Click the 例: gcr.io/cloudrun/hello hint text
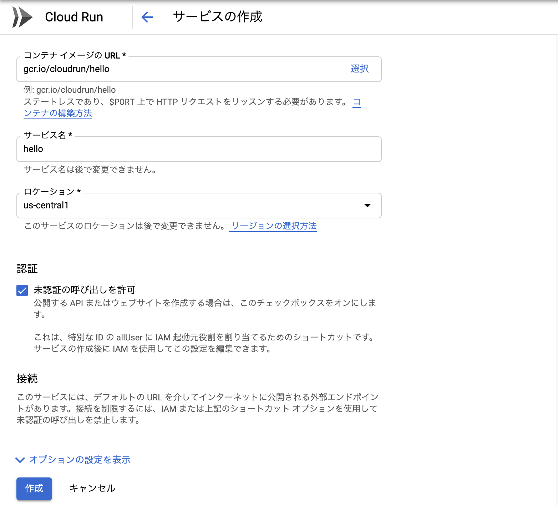558x506 pixels. pos(70,90)
